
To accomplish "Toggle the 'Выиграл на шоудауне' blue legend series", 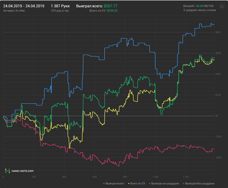I will point(164,183).
